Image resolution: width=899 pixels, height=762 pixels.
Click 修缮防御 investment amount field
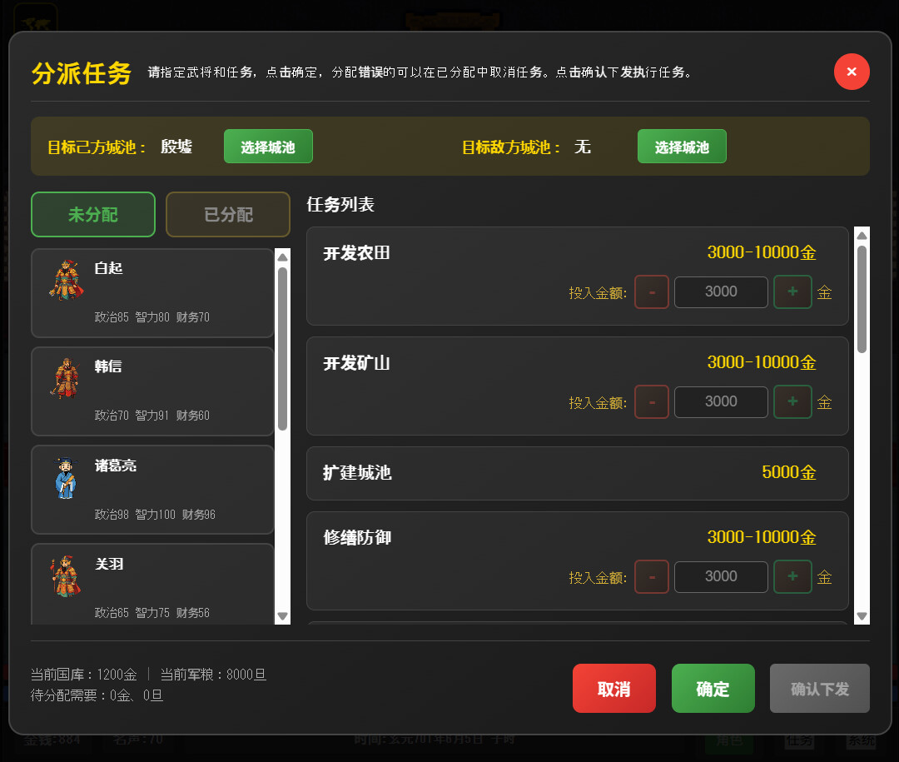(x=721, y=576)
